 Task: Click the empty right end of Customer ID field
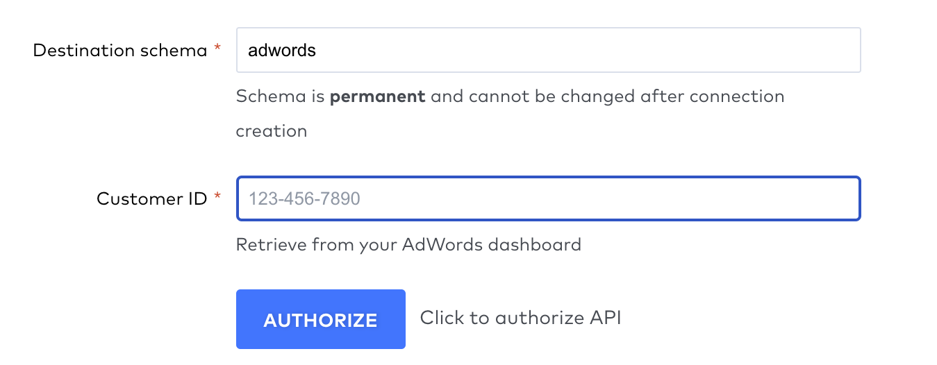(799, 199)
